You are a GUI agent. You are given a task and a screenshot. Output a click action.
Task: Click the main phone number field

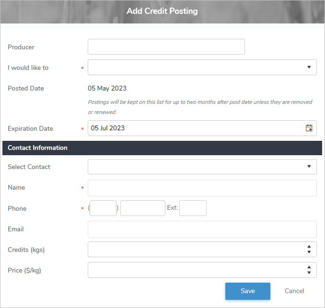[x=142, y=208]
